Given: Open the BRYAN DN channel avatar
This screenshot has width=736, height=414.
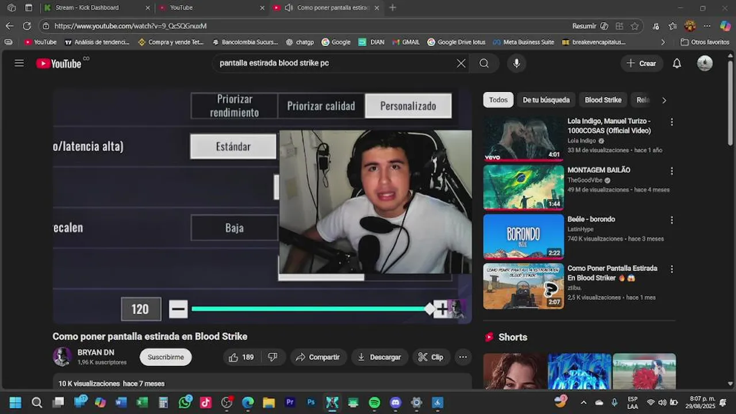Looking at the screenshot, I should point(62,356).
